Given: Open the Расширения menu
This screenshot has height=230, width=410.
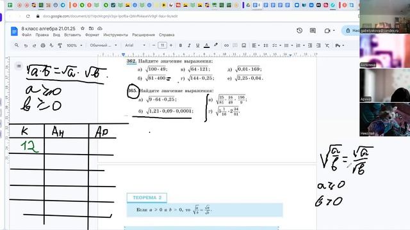Looking at the screenshot, I should 143,34.
